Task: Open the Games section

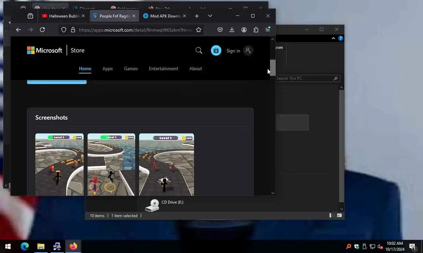Action: pos(131,69)
